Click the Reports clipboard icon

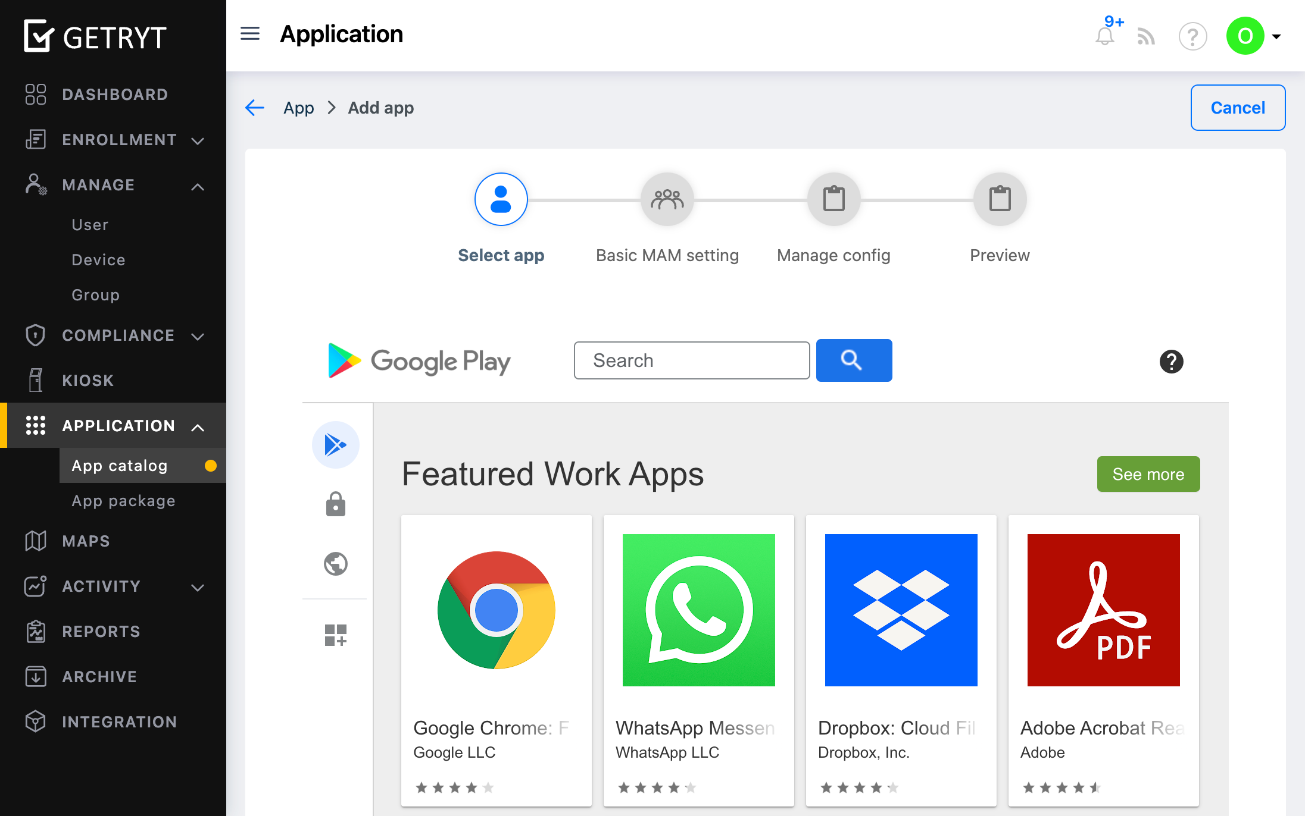tap(36, 631)
